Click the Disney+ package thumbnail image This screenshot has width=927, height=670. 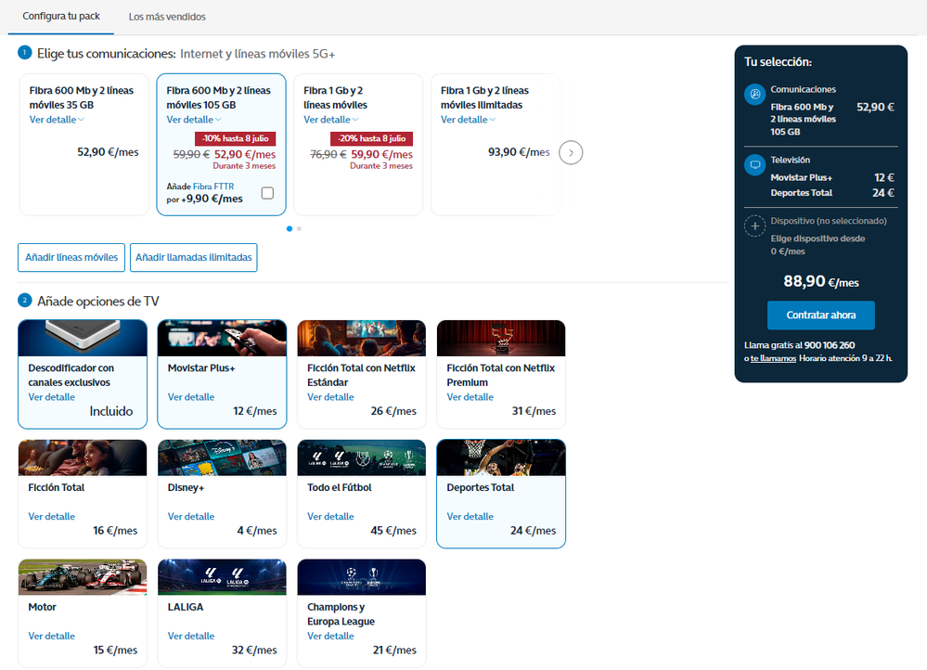pos(222,457)
